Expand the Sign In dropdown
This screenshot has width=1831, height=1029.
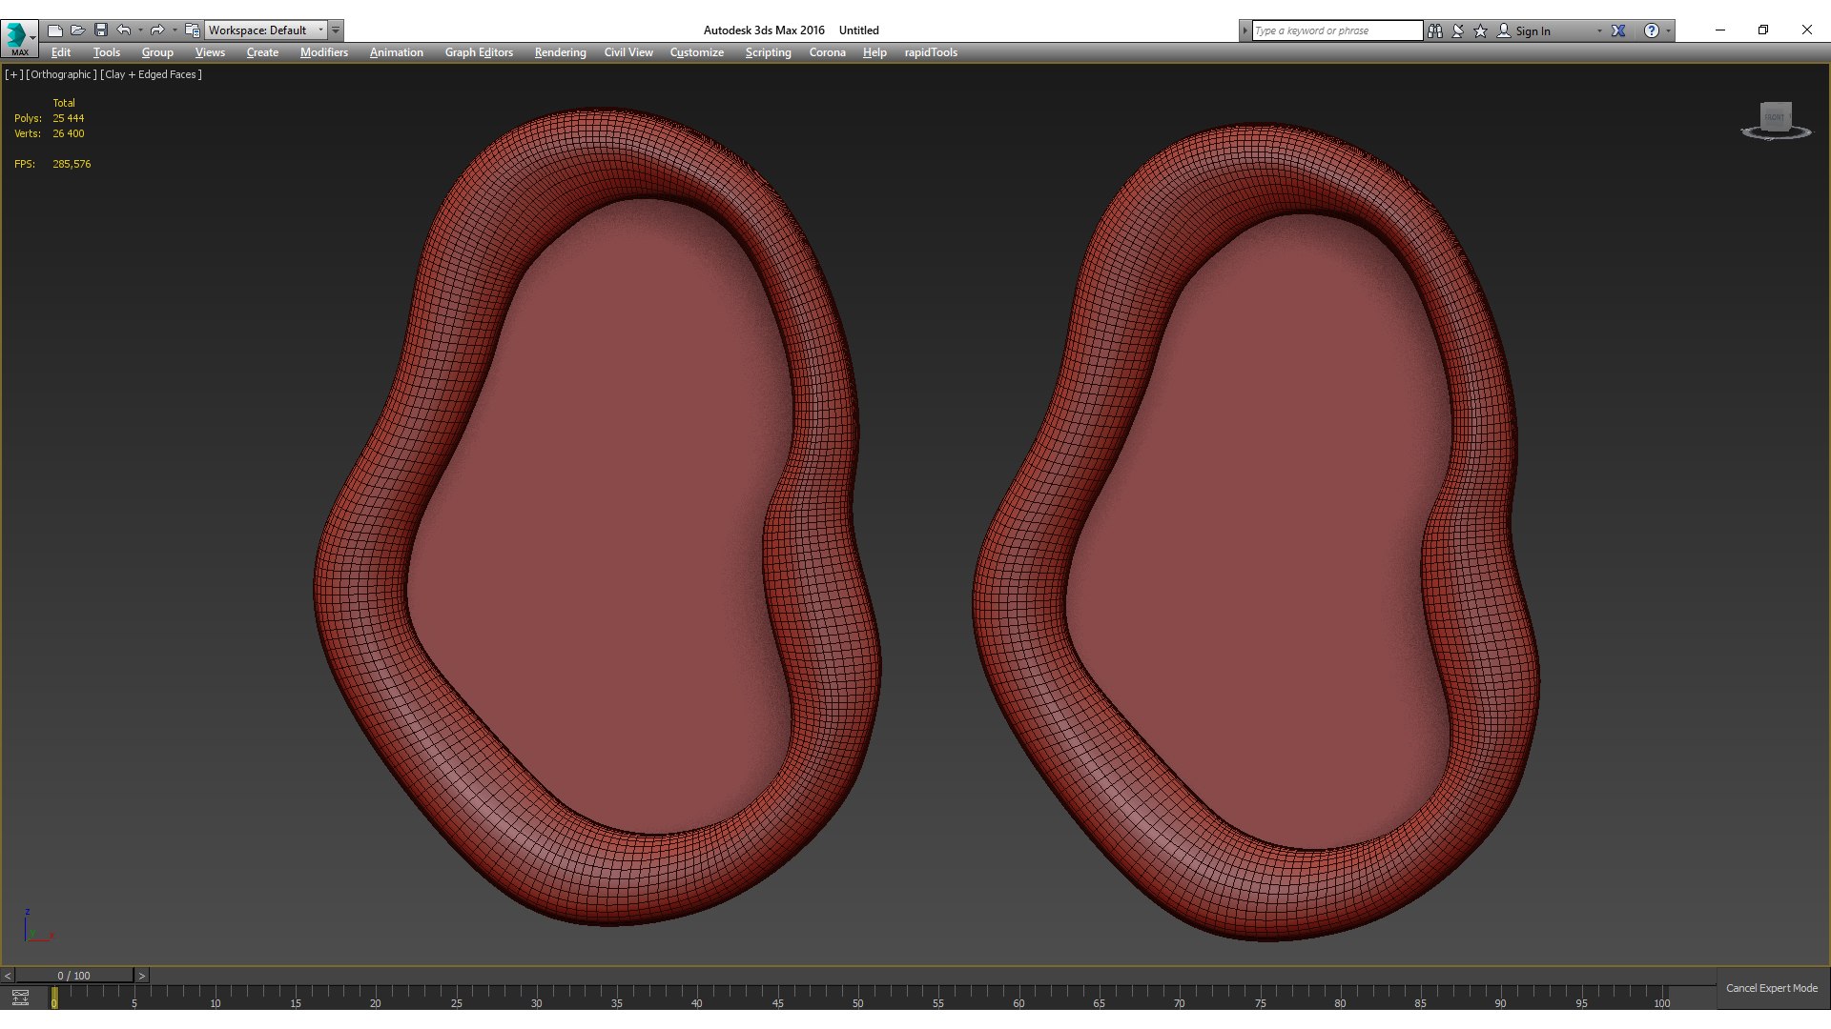1599,30
